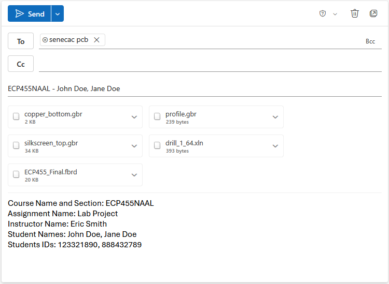Open the profile.gbr attachment menu chevron

tap(275, 117)
